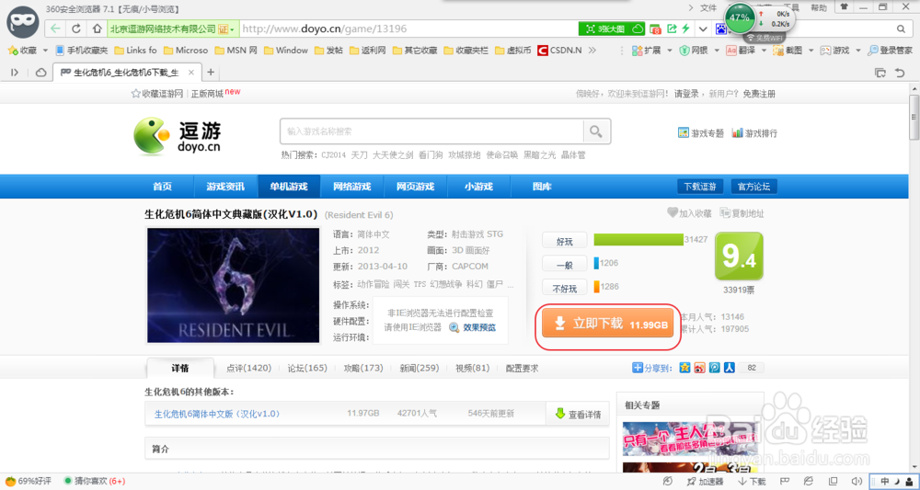Open the 游戏资讯 nav tab

coord(225,187)
